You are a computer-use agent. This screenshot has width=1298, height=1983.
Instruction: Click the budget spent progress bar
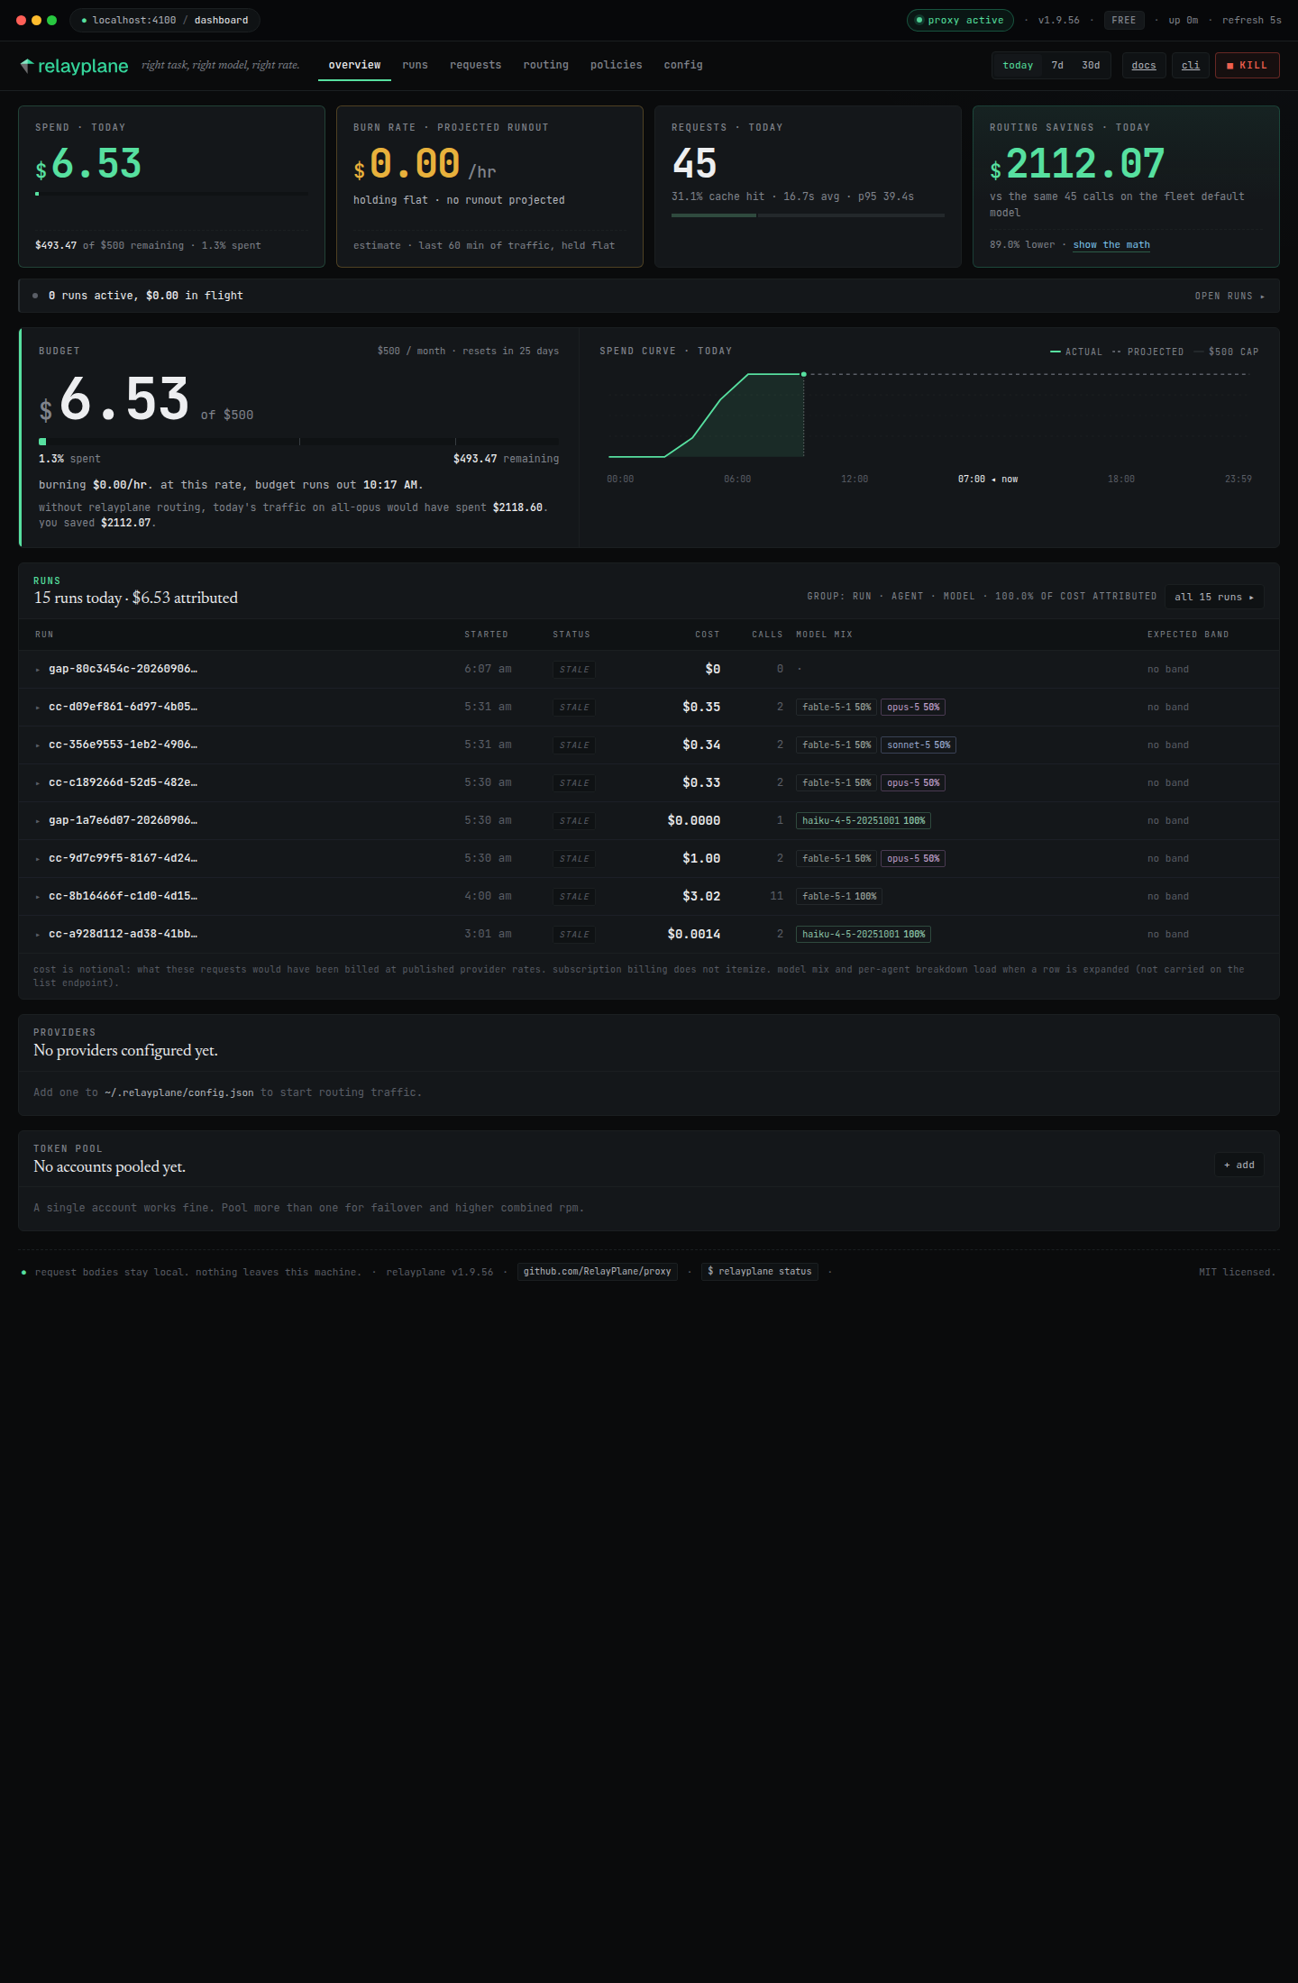coord(298,442)
